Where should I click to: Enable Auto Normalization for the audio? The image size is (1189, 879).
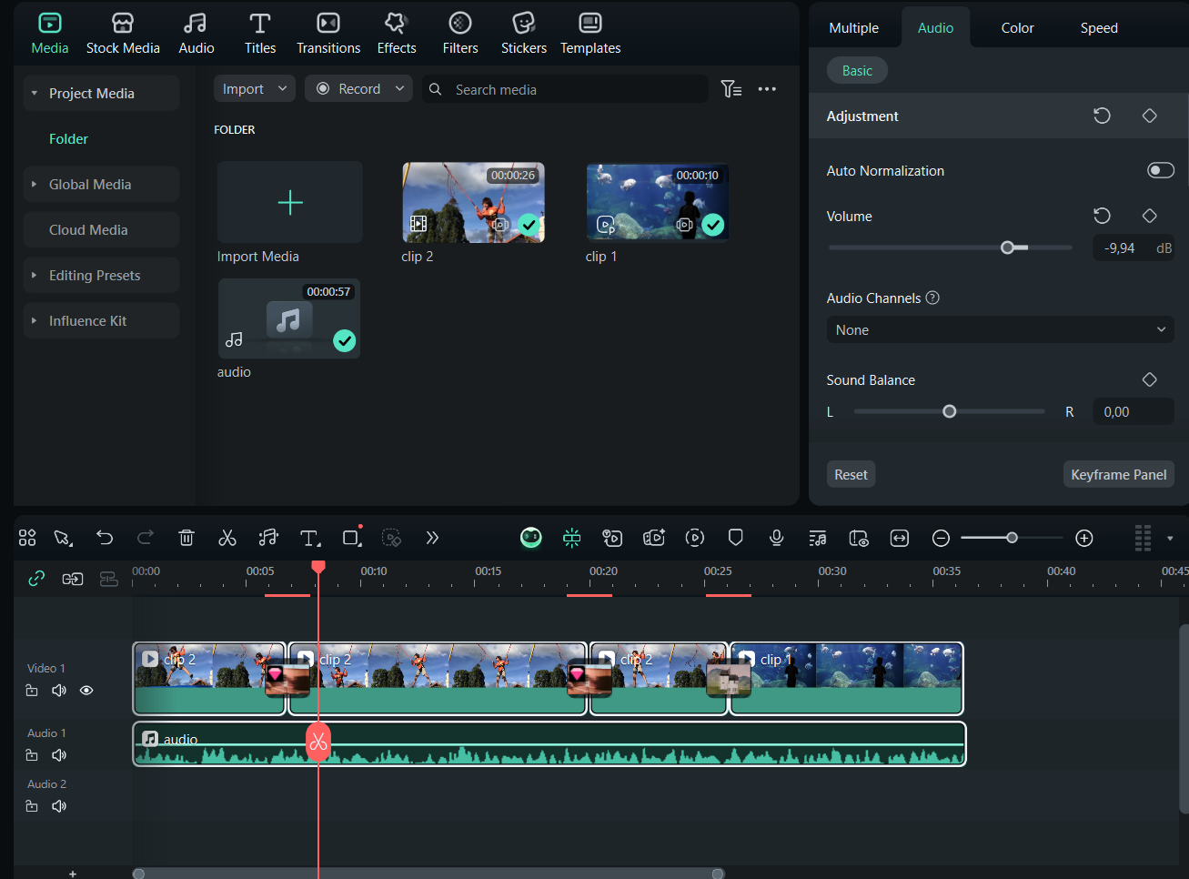pos(1161,170)
